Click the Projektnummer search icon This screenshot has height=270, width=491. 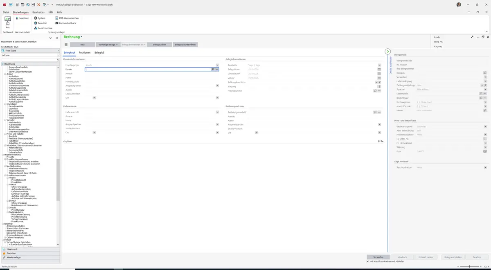375,91
